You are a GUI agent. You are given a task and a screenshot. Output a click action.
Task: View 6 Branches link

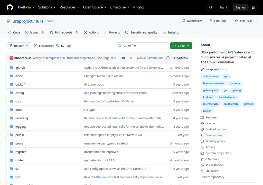(x=44, y=46)
